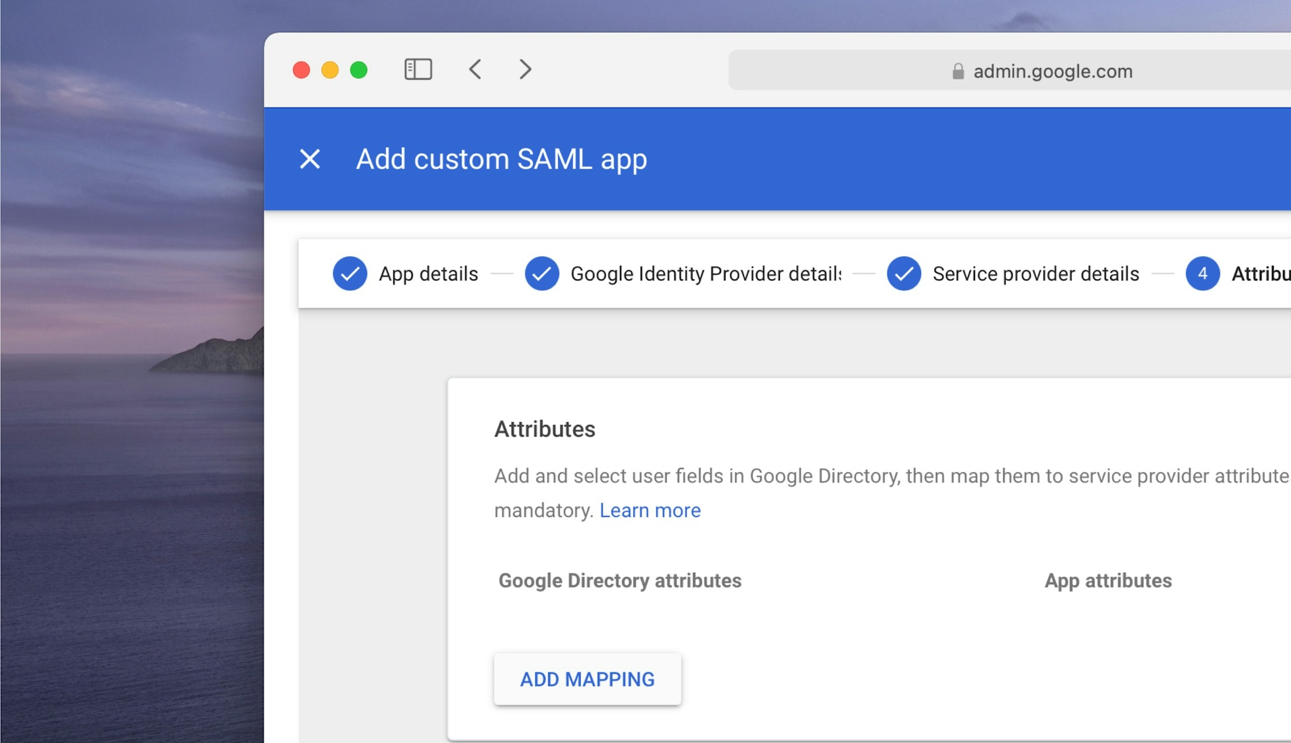Go forward in browser history
Image resolution: width=1291 pixels, height=743 pixels.
click(525, 69)
